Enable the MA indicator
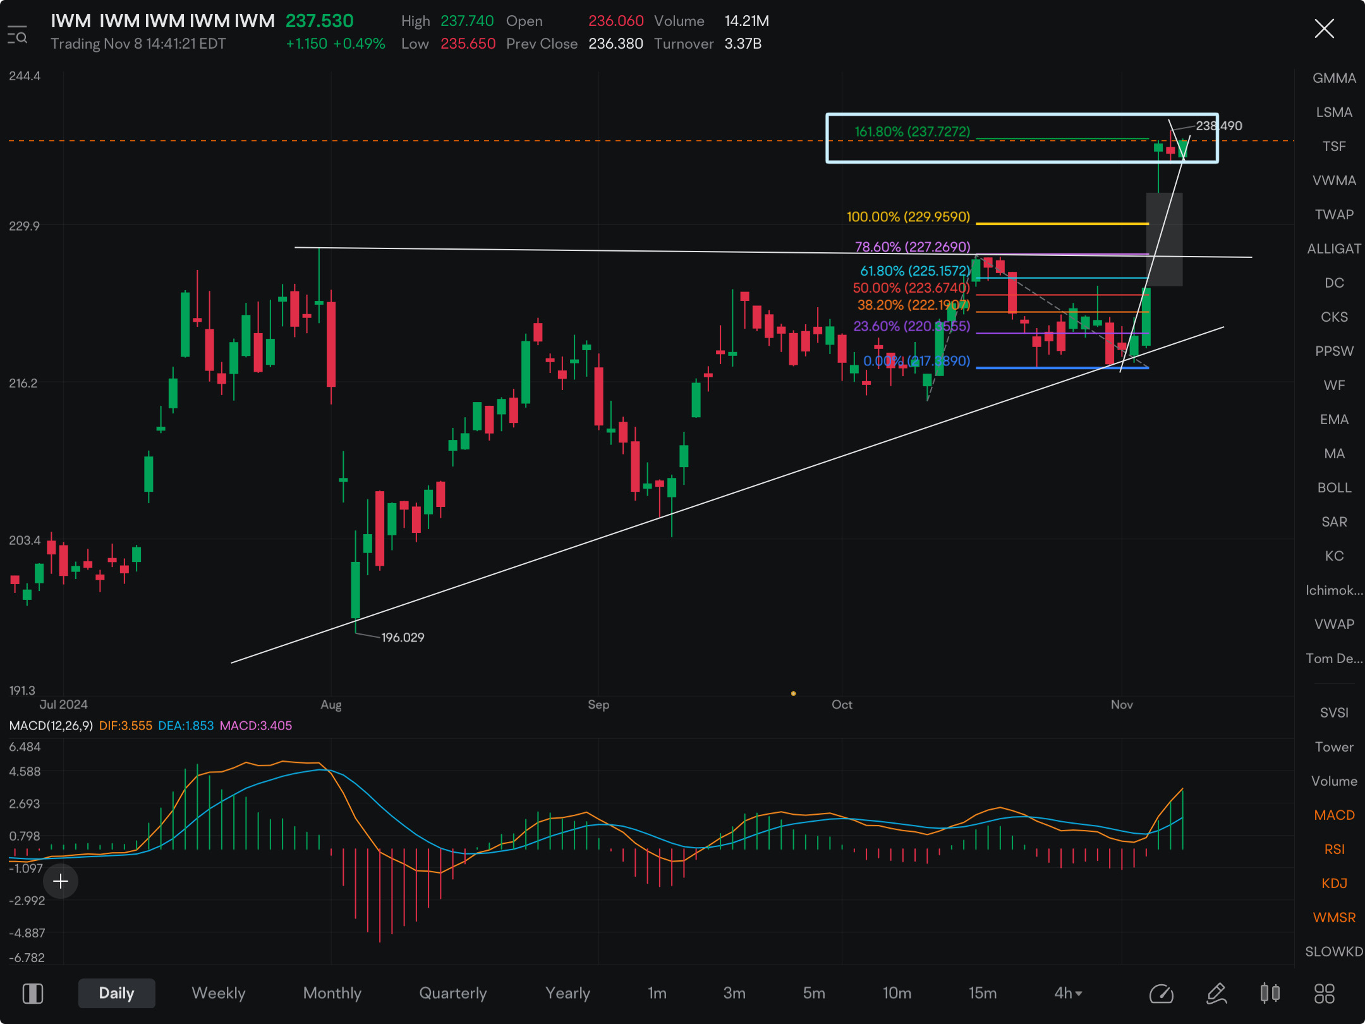 coord(1334,454)
